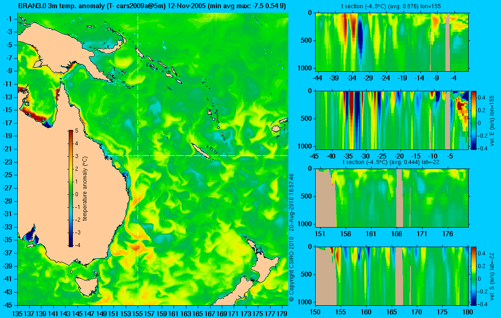
Task: Click the '-23' latitude tick on the map axis
Action: (x=7, y=162)
